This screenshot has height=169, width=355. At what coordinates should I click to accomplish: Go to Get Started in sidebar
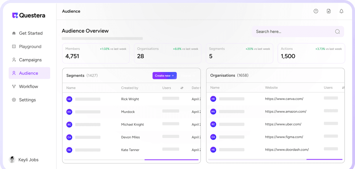point(30,33)
